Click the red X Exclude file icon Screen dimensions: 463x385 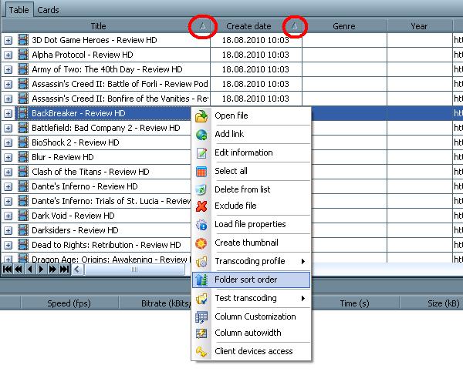tap(201, 206)
